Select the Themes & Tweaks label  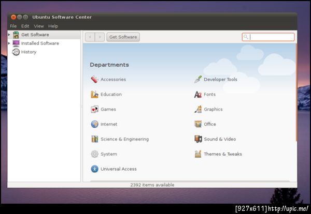(x=223, y=154)
